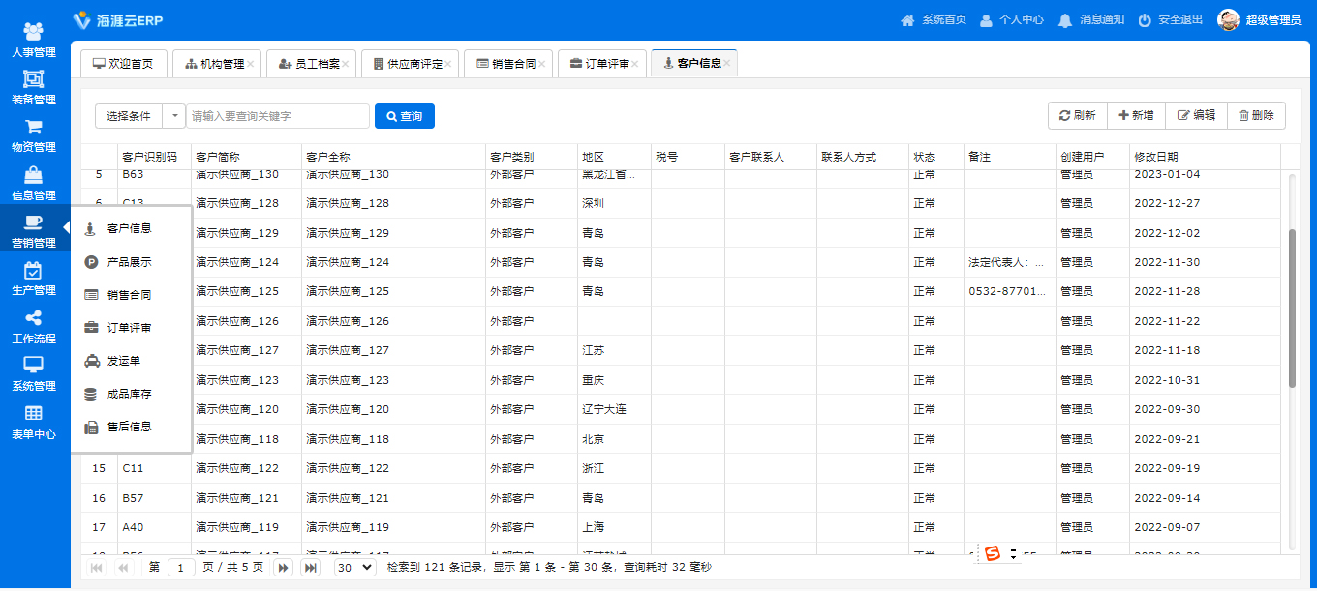
Task: Select 销售合同 in flyout menu
Action: [x=131, y=295]
